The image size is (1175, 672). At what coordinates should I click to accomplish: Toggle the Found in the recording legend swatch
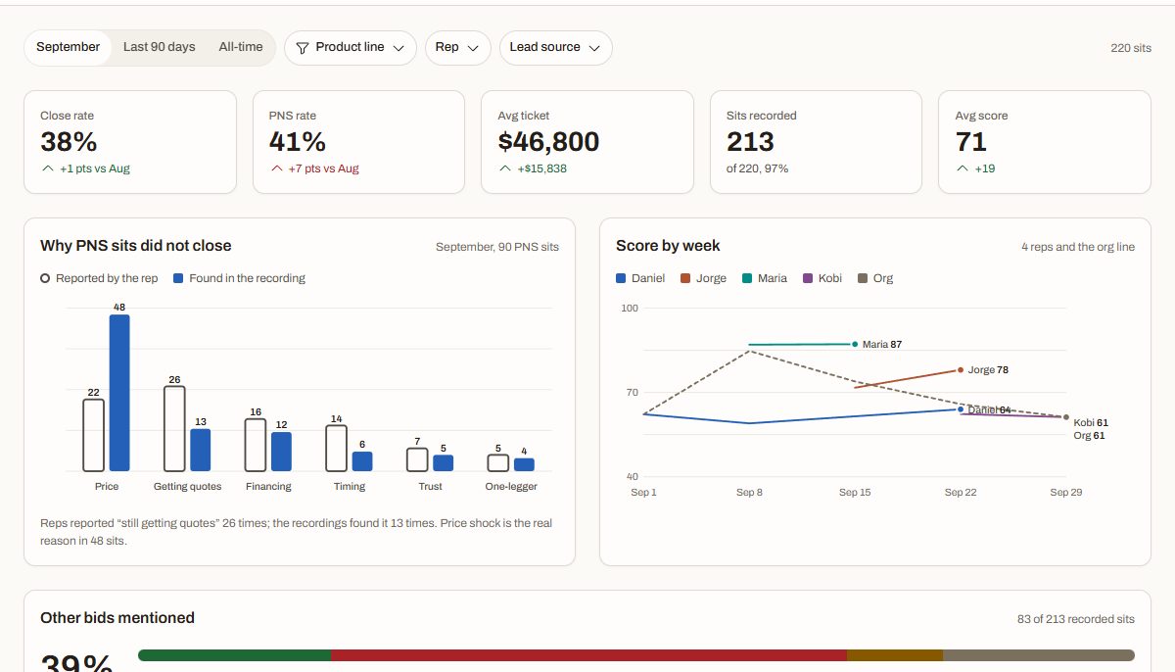click(x=179, y=278)
